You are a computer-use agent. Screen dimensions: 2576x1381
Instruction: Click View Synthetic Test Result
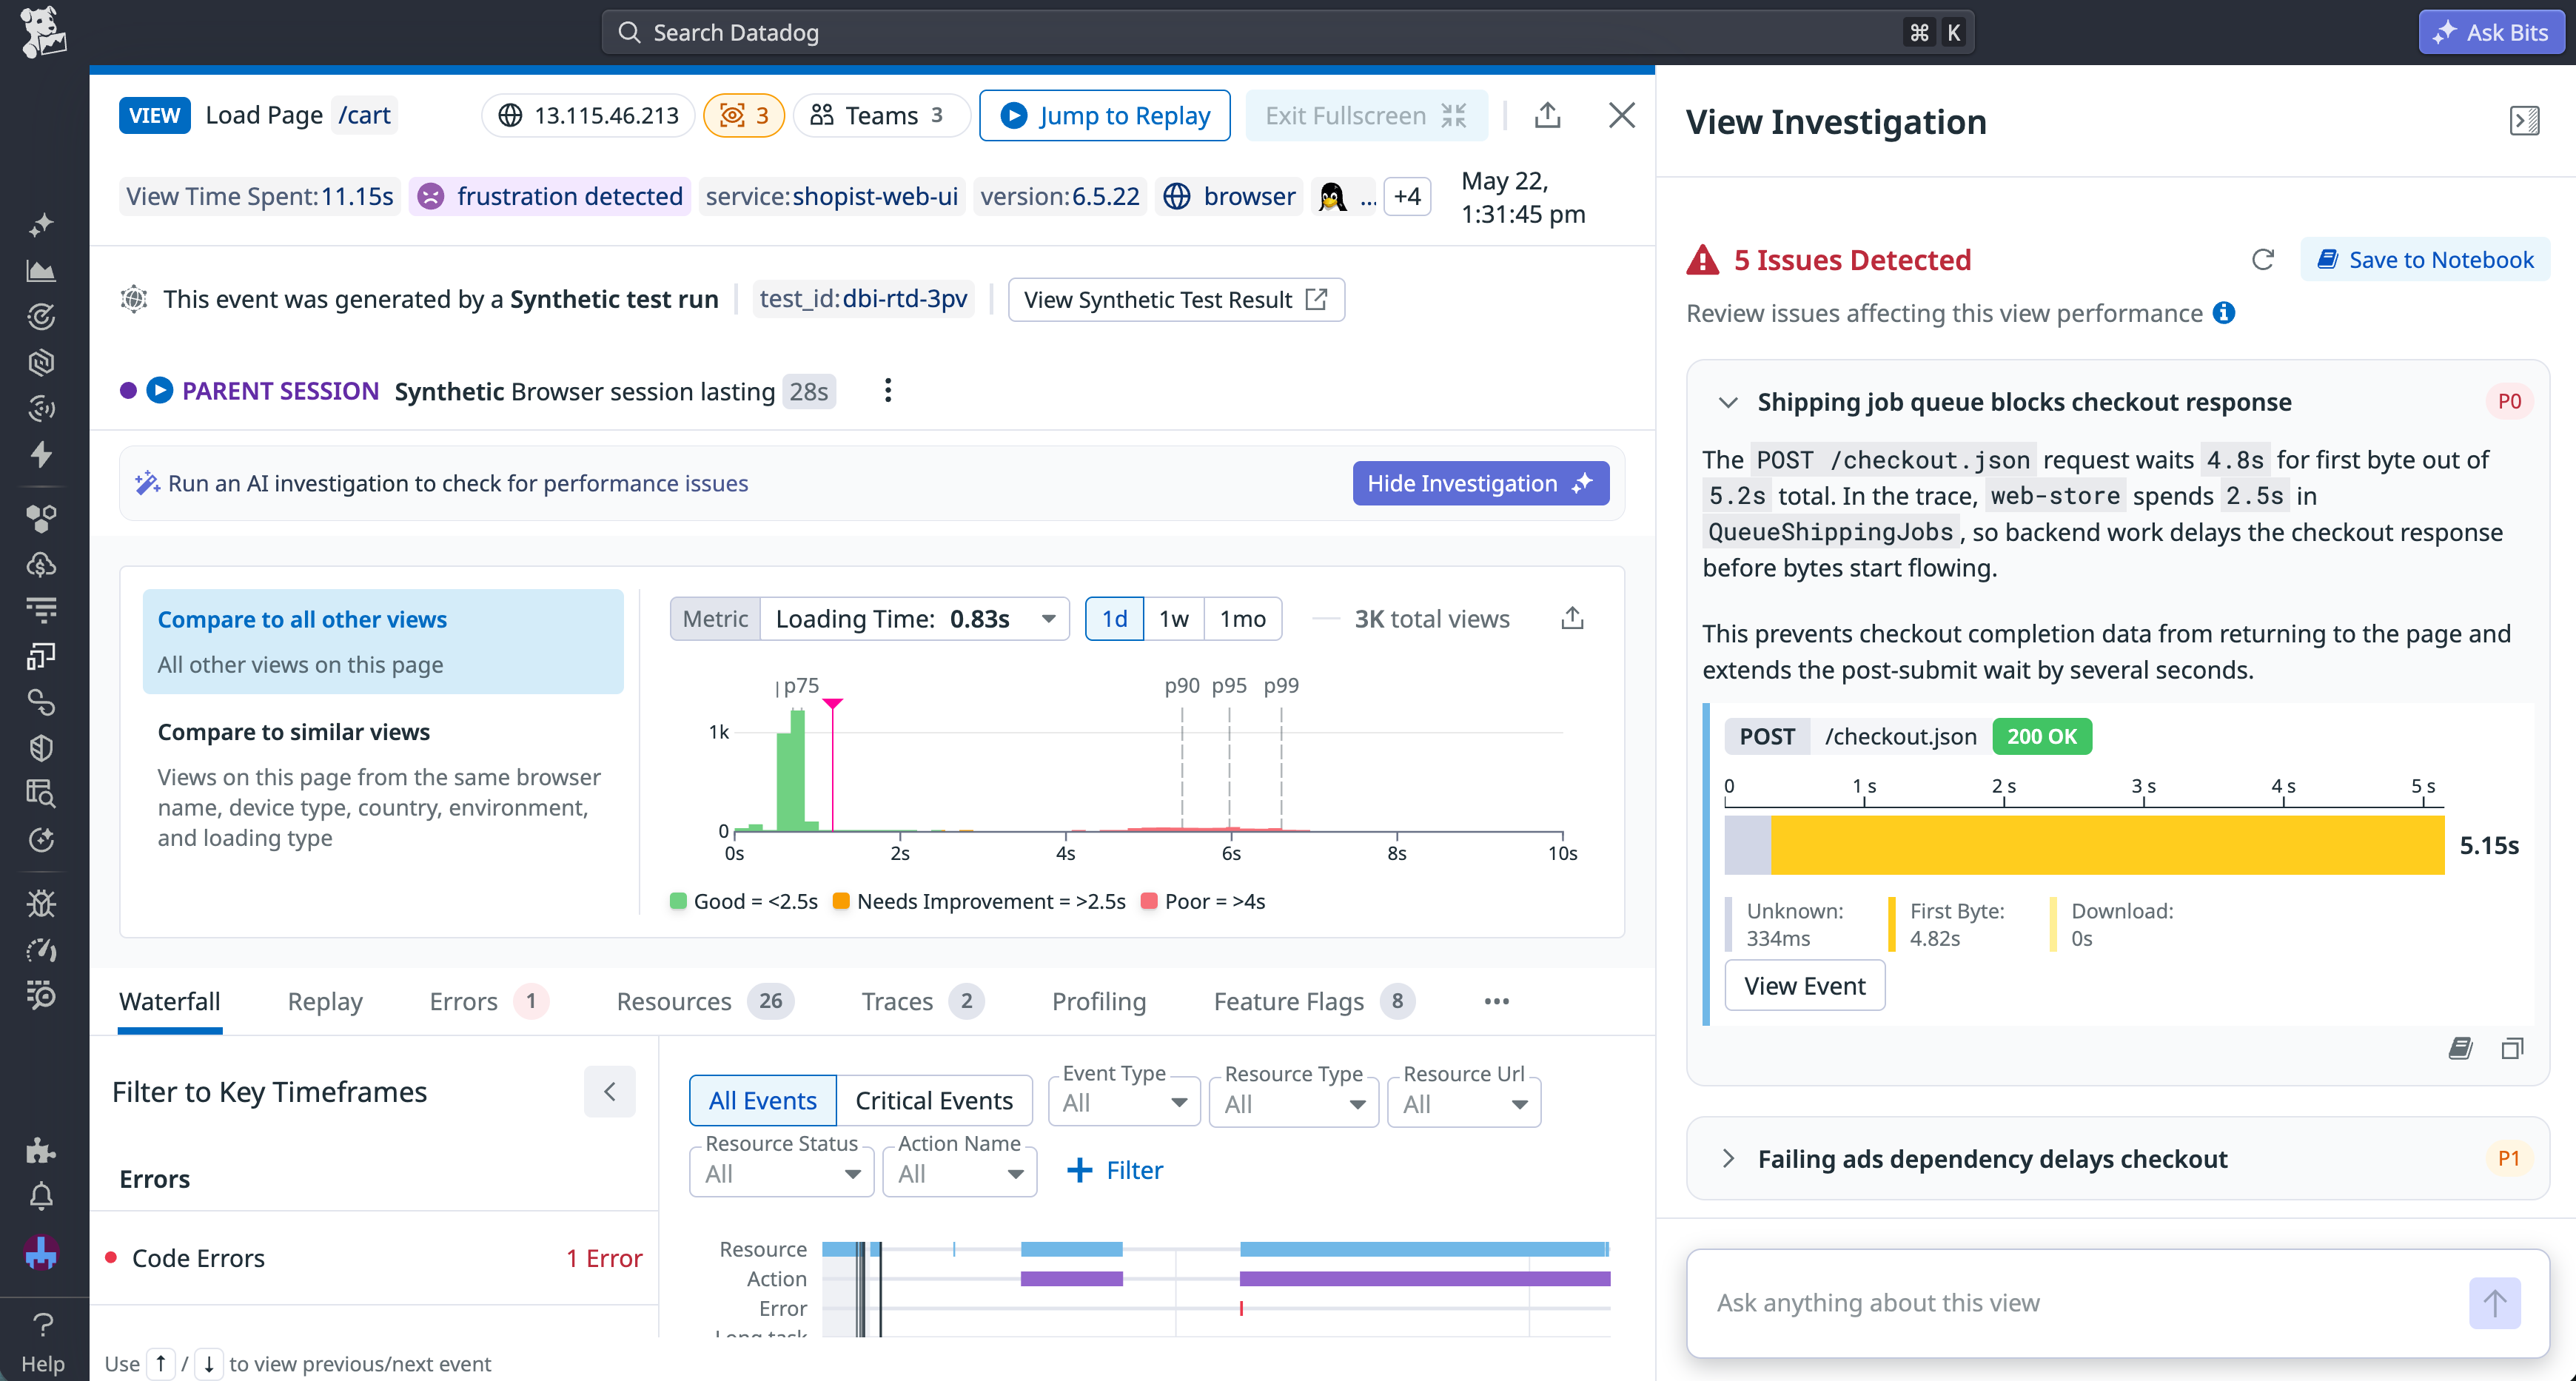coord(1175,299)
